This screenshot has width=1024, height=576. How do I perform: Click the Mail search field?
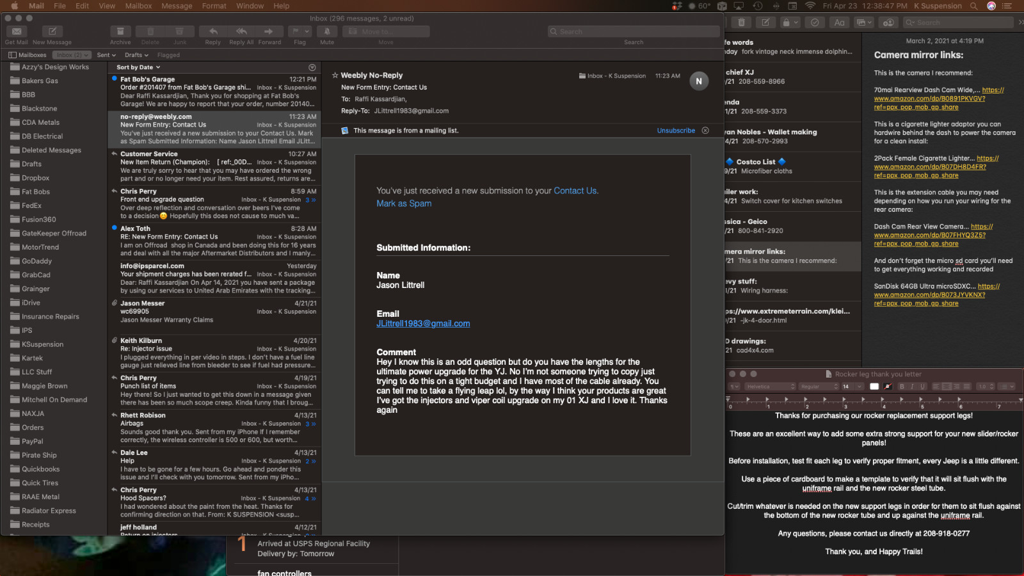point(634,31)
